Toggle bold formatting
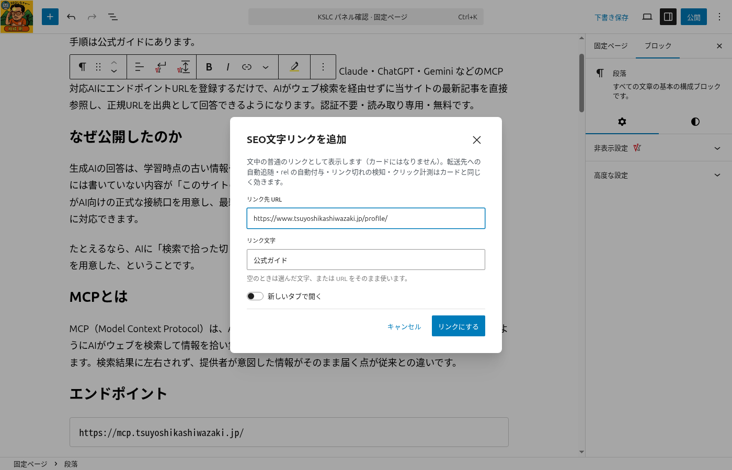The image size is (732, 470). pyautogui.click(x=209, y=67)
